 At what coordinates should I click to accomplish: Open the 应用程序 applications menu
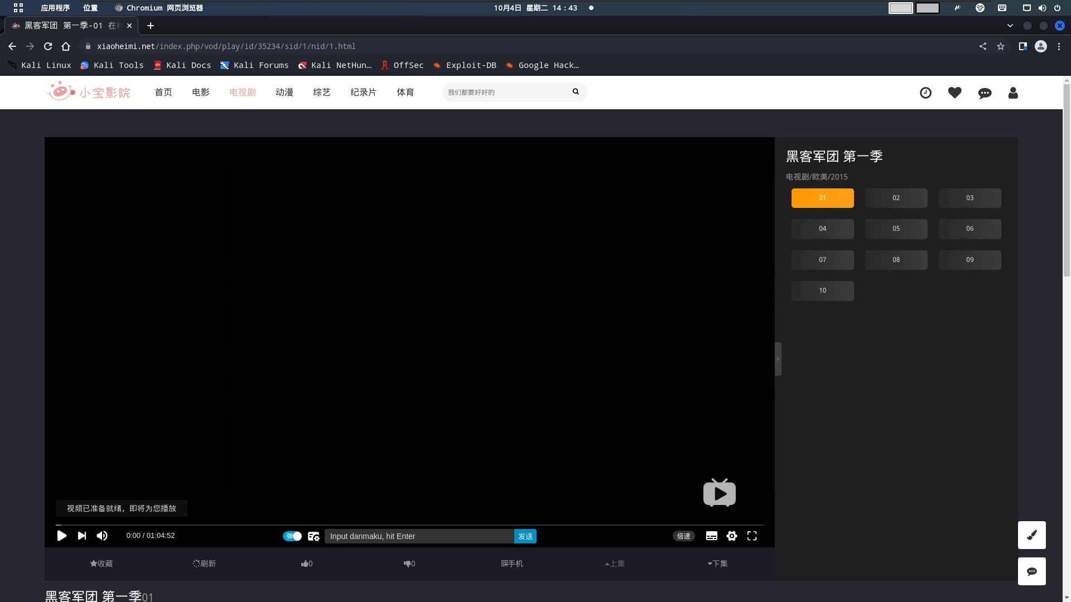pyautogui.click(x=55, y=8)
